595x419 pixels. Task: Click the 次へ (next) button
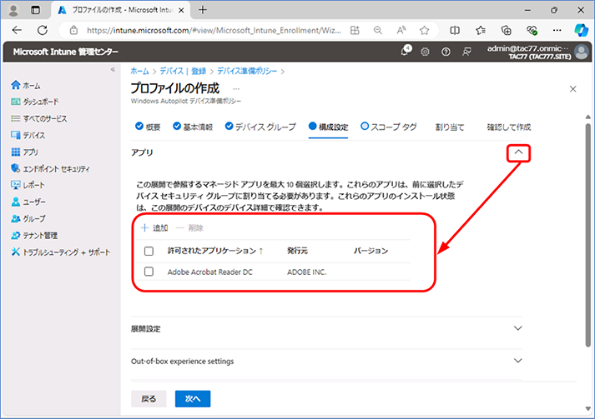[x=193, y=399]
